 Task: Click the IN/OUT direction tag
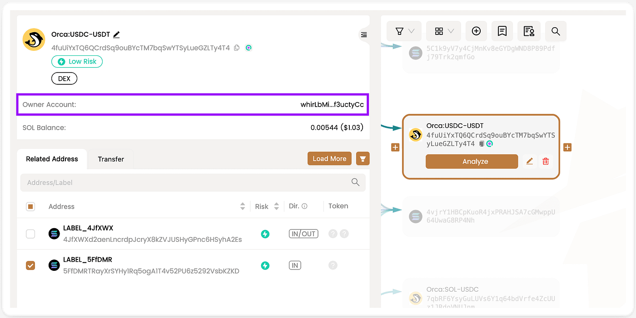(303, 234)
